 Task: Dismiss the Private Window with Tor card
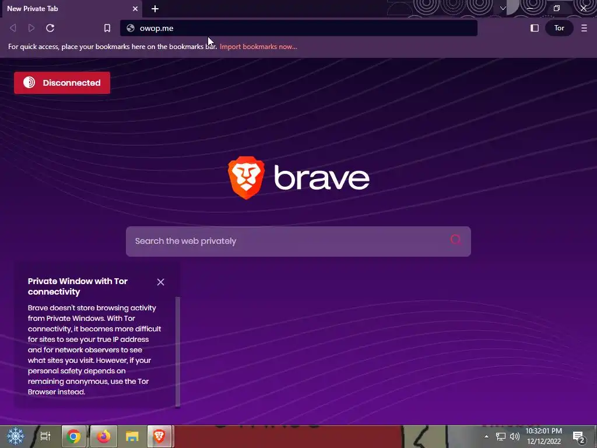pos(161,282)
